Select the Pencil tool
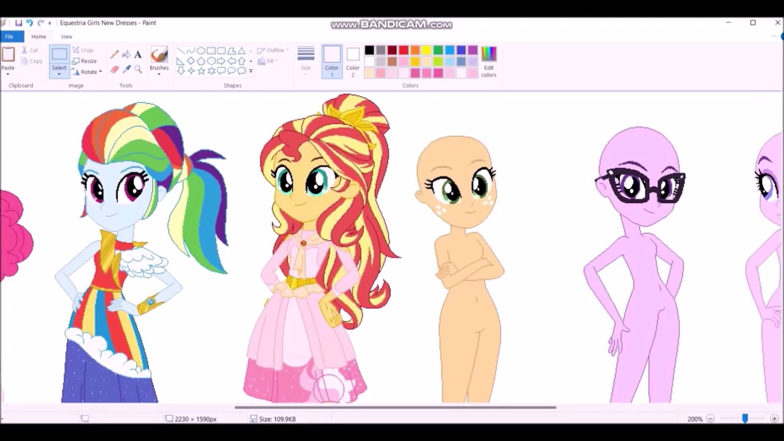Viewport: 784px width, 441px height. 115,55
